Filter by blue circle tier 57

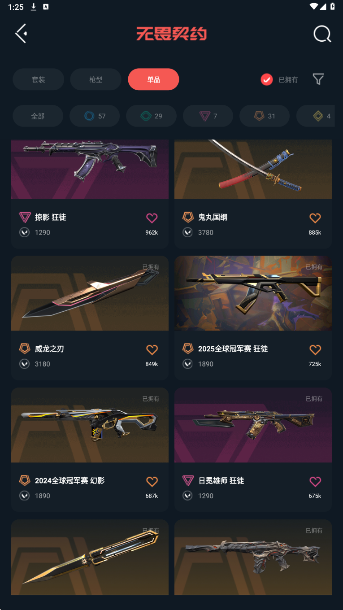(x=95, y=116)
